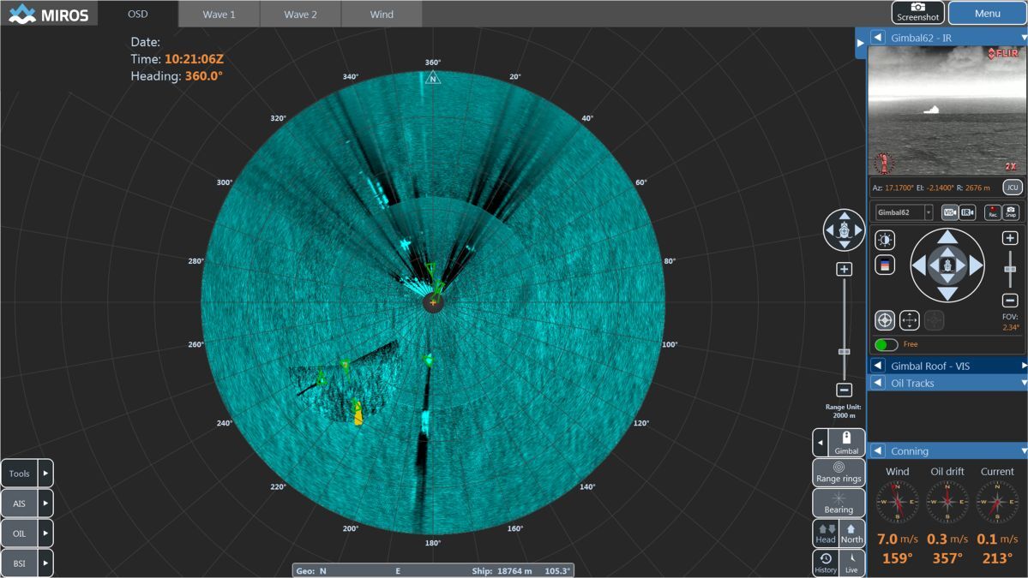The height and width of the screenshot is (578, 1028).
Task: Open the Wind tab
Action: pyautogui.click(x=381, y=14)
